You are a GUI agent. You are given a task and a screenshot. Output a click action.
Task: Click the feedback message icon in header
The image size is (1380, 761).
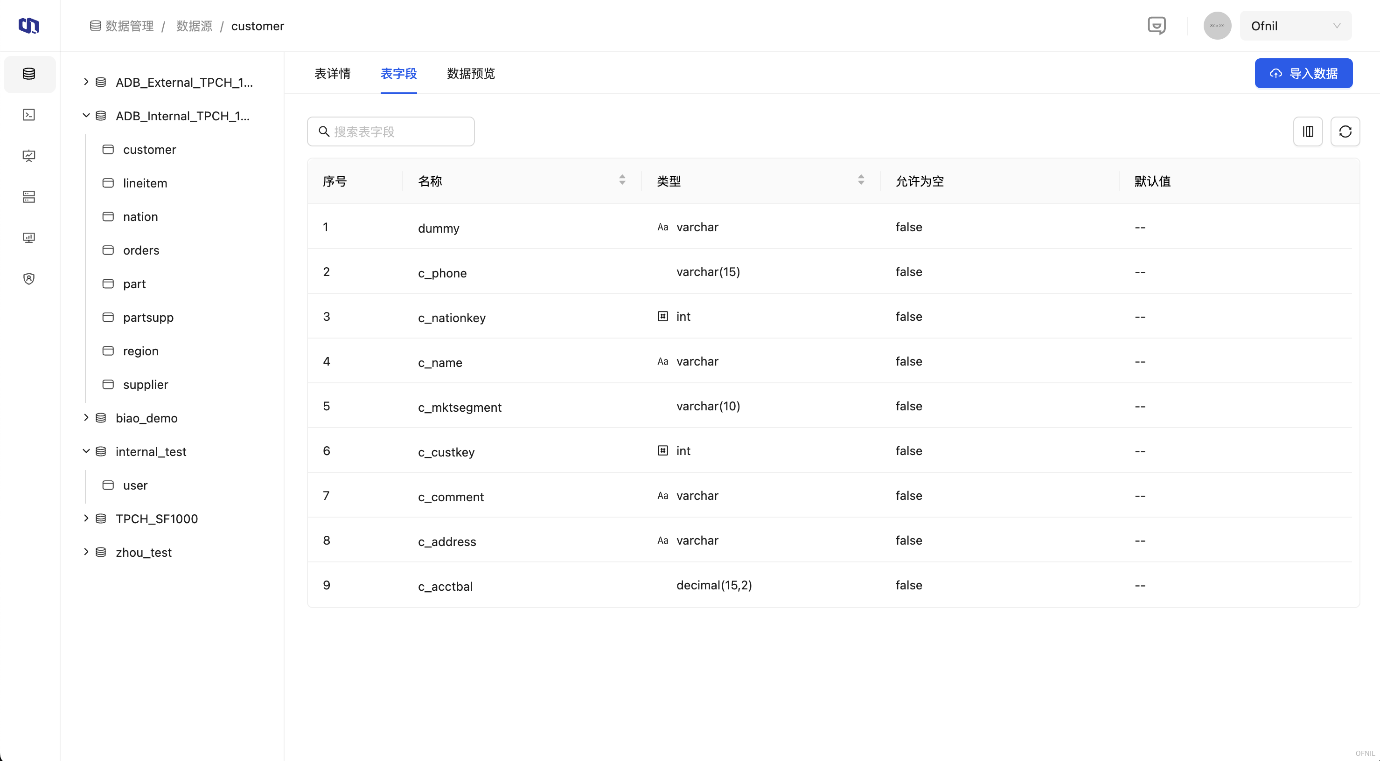(1157, 25)
